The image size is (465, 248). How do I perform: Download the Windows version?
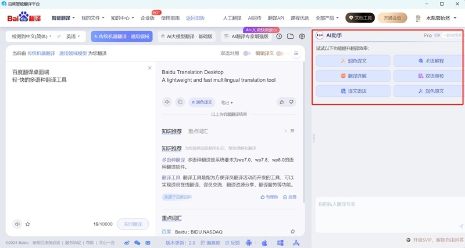coord(280,243)
